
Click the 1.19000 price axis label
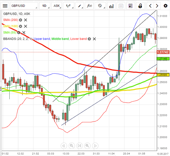[162, 148]
